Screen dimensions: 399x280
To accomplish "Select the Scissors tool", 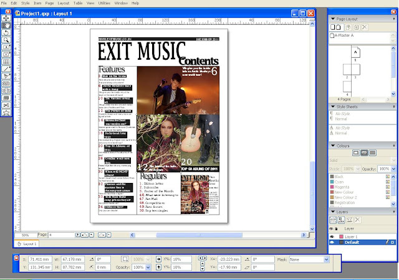I will click(x=6, y=105).
